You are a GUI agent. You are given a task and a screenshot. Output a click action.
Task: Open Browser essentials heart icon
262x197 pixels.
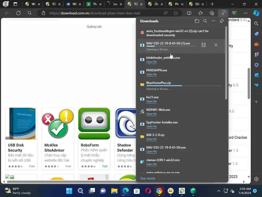click(x=234, y=13)
